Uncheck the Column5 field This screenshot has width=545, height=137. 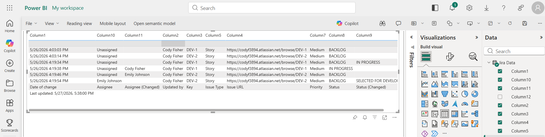[500, 131]
